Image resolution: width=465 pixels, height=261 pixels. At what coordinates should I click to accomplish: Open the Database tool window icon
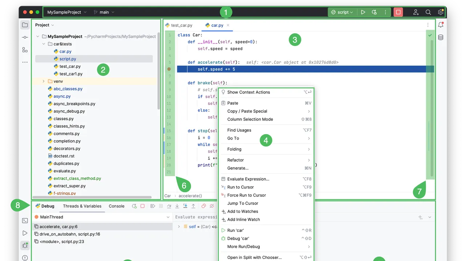click(x=441, y=37)
